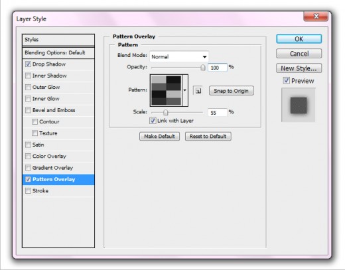Viewport: 345px width, 270px height.
Task: Click the Scale percentage field
Action: point(218,113)
